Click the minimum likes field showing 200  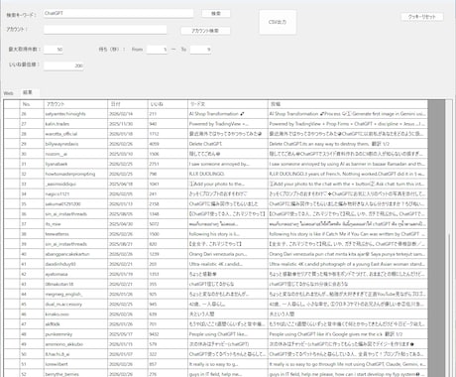point(63,65)
